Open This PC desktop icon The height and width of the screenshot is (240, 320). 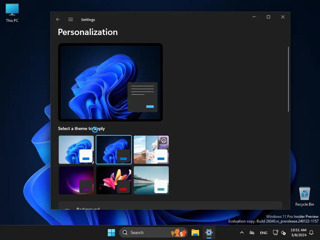[12, 13]
